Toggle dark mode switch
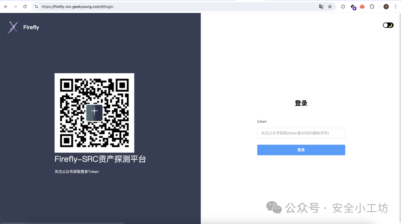The width and height of the screenshot is (401, 224). click(388, 25)
